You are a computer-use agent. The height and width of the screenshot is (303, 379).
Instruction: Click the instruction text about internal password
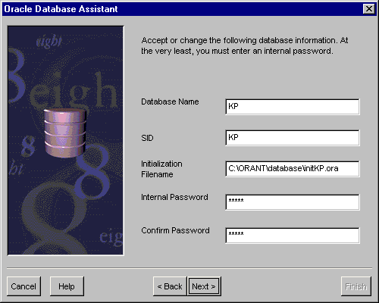point(245,45)
